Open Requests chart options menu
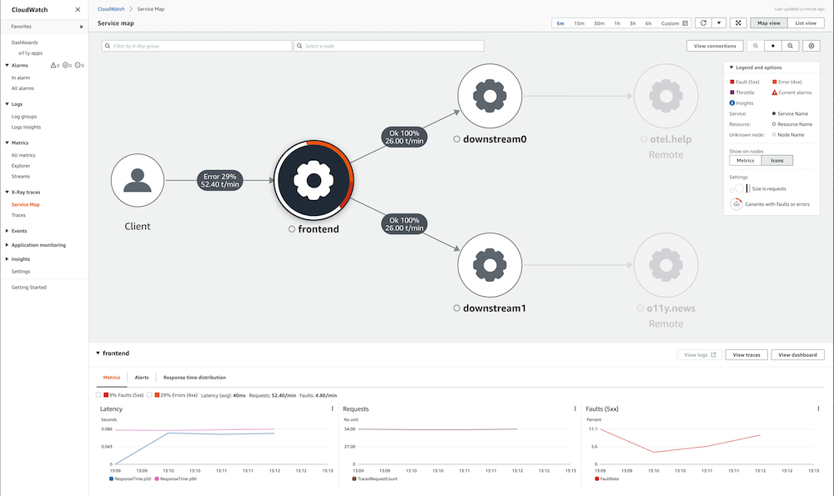Image resolution: width=834 pixels, height=496 pixels. pos(575,408)
